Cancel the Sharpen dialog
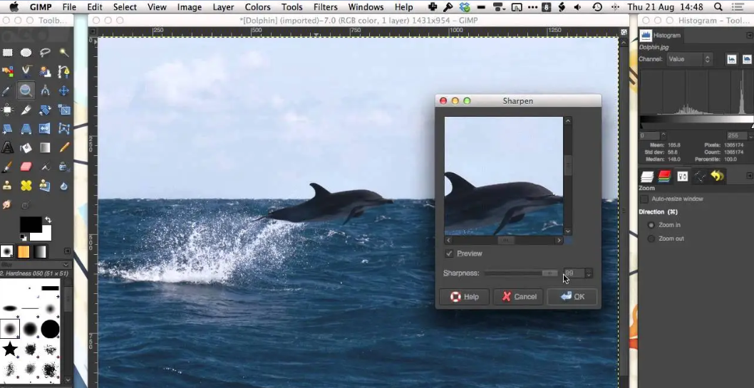The width and height of the screenshot is (754, 388). tap(519, 297)
